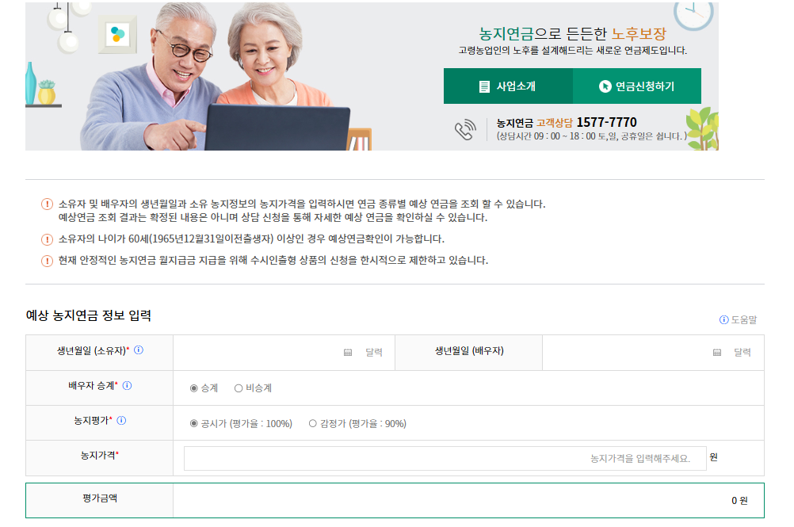This screenshot has width=794, height=527.
Task: Open the 도움말 help link
Action: point(743,320)
